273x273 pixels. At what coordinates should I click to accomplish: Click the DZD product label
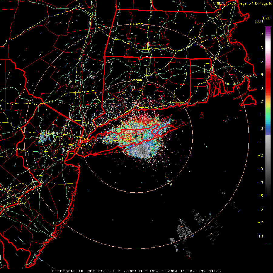[266, 18]
